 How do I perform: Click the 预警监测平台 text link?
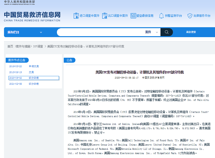(x=173, y=16)
